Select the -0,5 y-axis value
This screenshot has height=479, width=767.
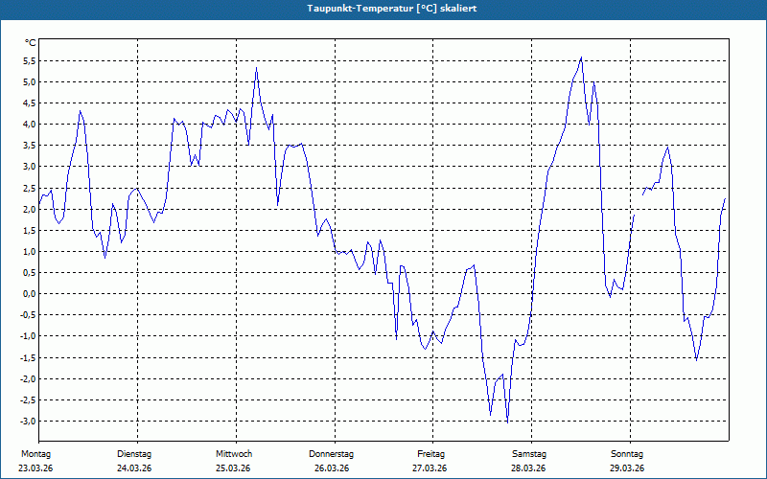(28, 315)
